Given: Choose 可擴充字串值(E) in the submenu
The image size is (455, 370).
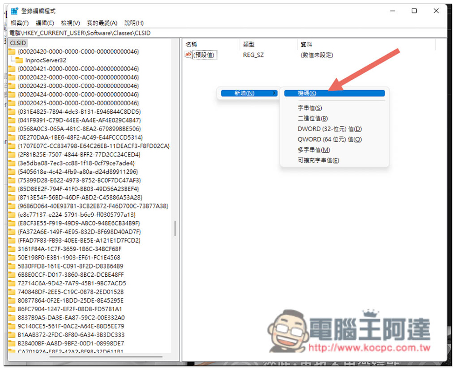Looking at the screenshot, I should 318,160.
